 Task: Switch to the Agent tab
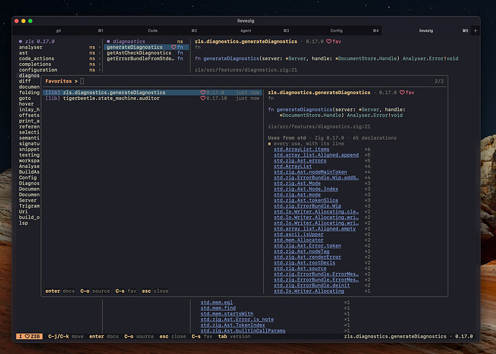(x=245, y=31)
